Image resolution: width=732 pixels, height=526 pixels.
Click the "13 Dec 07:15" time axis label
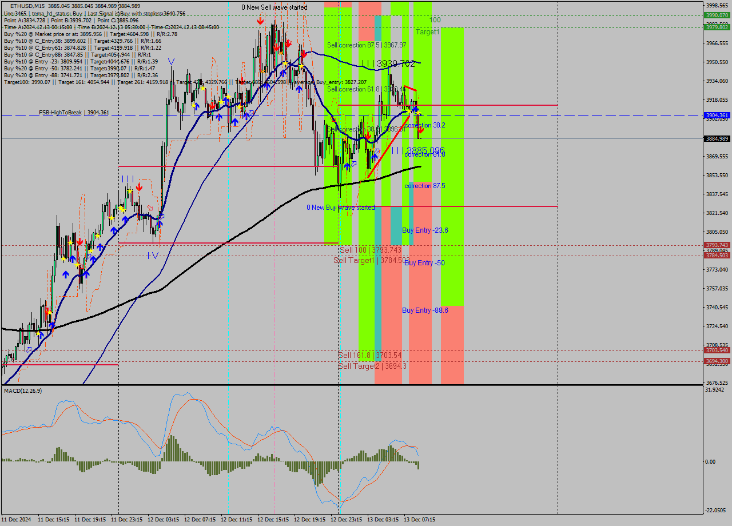419,520
